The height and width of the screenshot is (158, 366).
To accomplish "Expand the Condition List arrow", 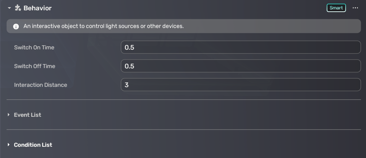I will pos(9,145).
